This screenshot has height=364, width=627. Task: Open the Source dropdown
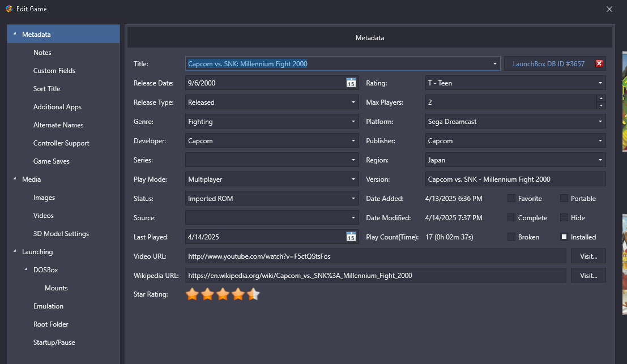point(272,217)
